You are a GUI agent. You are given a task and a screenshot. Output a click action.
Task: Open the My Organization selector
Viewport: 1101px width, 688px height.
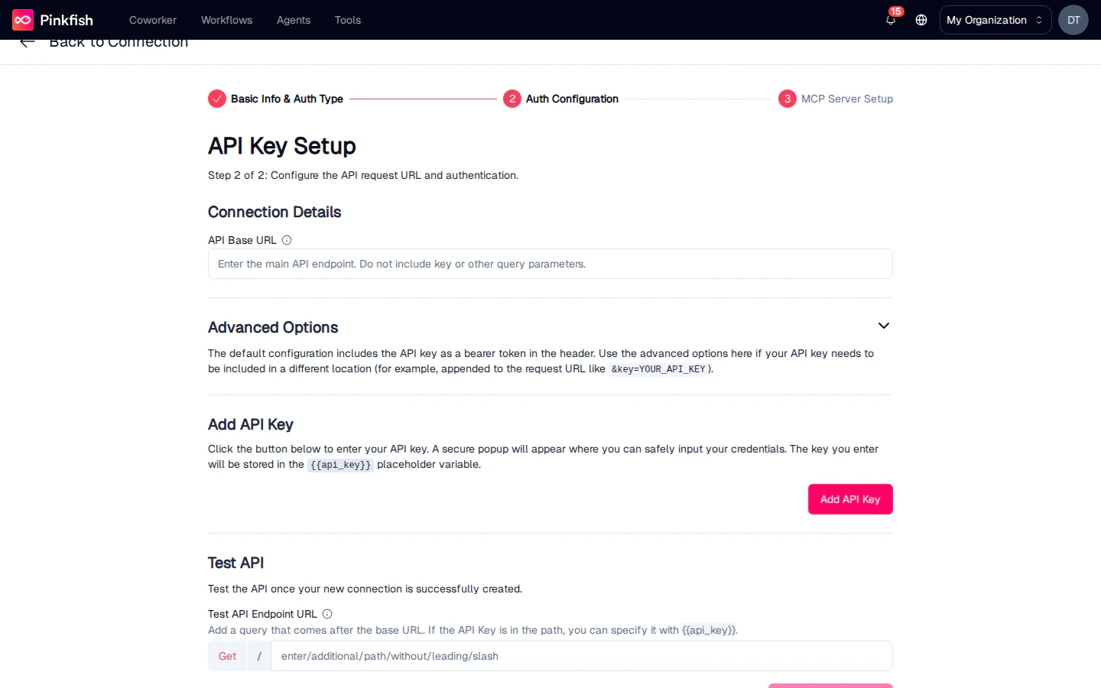(x=995, y=20)
